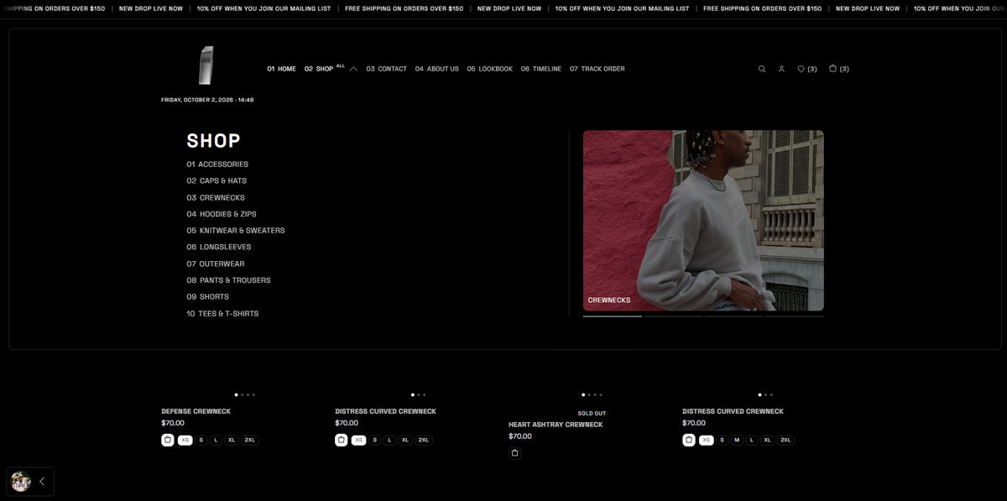1007x501 pixels.
Task: Select size XS for Defense Crewneck
Action: [185, 440]
